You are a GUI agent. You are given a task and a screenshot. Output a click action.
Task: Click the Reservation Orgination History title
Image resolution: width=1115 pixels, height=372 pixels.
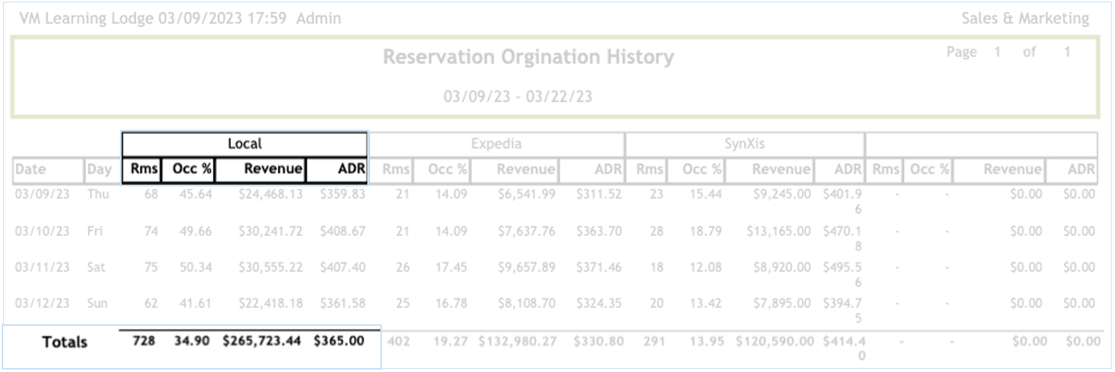528,58
